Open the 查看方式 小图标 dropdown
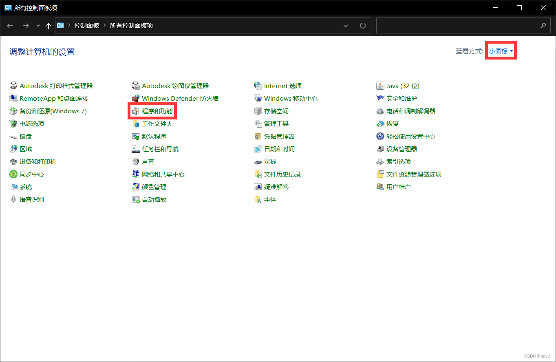The height and width of the screenshot is (362, 556). [x=501, y=51]
